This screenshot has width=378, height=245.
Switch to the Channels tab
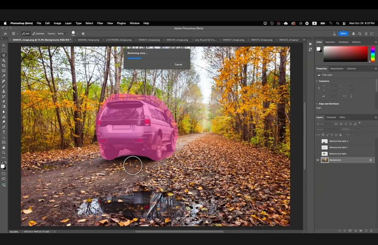[331, 117]
